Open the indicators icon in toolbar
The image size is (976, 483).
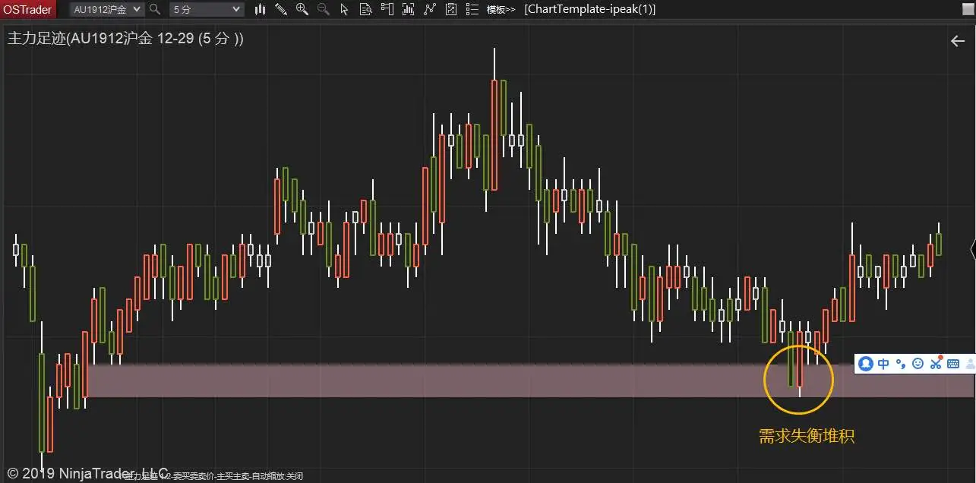[x=408, y=9]
